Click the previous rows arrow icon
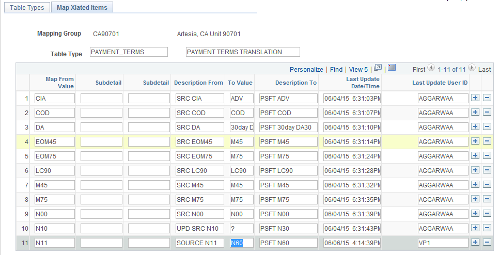The width and height of the screenshot is (499, 255). [x=431, y=68]
